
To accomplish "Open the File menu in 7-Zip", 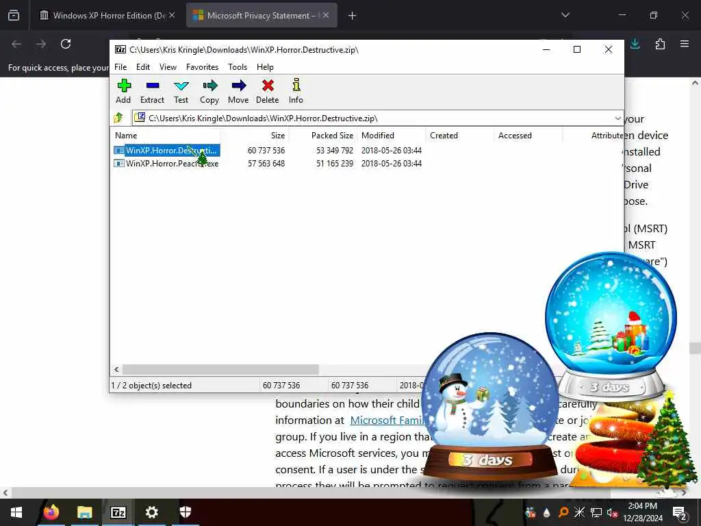I will tap(120, 67).
